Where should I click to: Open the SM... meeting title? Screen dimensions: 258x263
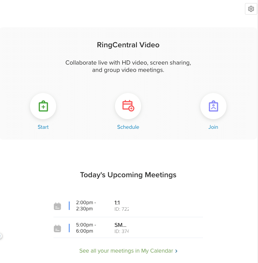pos(120,225)
